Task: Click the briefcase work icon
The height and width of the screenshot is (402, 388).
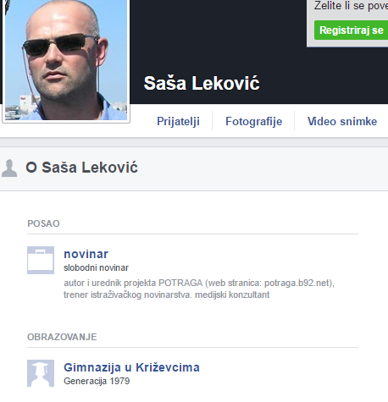Action: click(x=41, y=260)
